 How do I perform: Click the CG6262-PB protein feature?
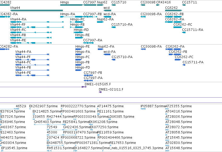[175, 54]
